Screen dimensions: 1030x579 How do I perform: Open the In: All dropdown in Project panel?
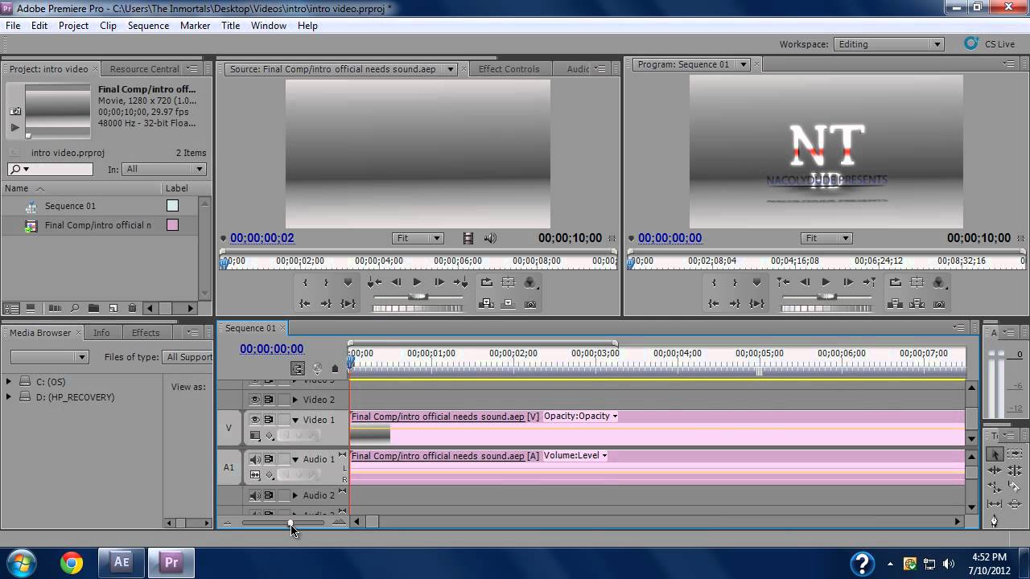point(164,169)
